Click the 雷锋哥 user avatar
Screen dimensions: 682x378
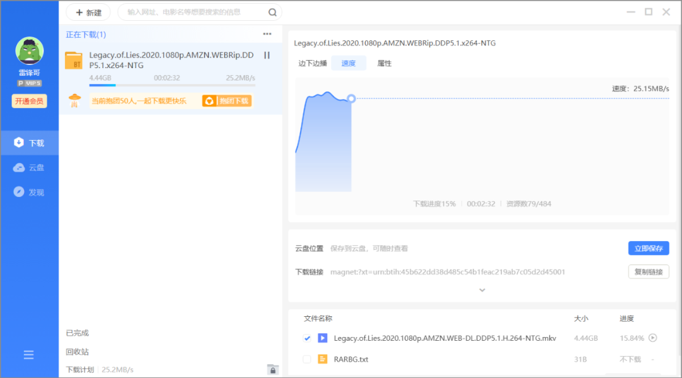coord(28,50)
